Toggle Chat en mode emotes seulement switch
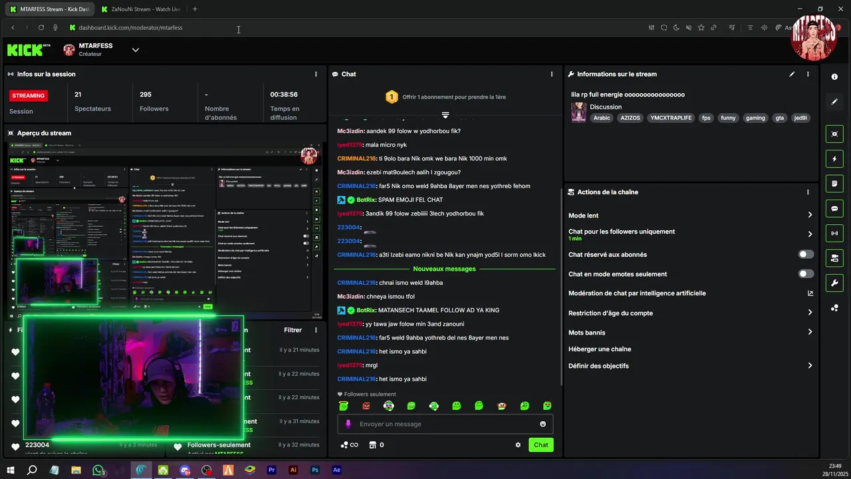Screen dimensions: 851x479 point(806,274)
